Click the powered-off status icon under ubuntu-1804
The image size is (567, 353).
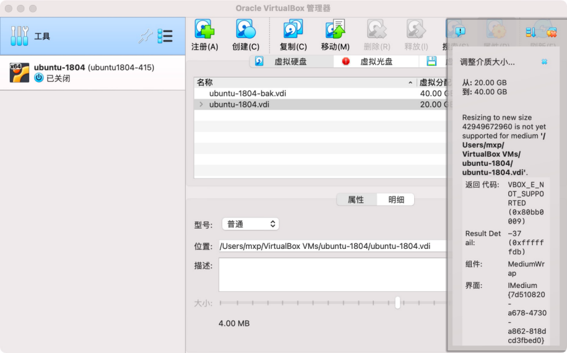pos(39,78)
